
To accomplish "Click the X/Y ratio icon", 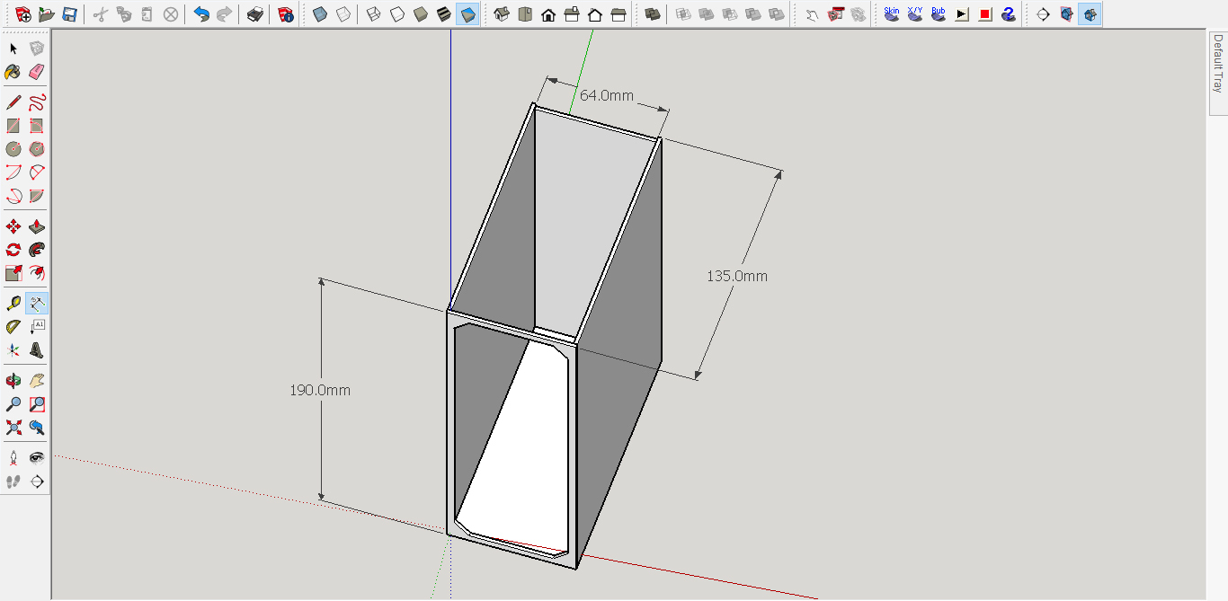I will coord(915,14).
